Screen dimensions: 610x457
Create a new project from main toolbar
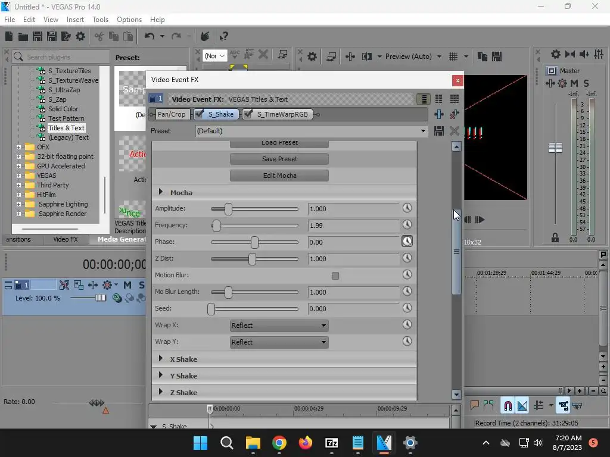(x=9, y=36)
